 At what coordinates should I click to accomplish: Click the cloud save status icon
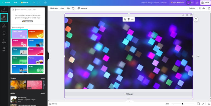click(x=45, y=2)
